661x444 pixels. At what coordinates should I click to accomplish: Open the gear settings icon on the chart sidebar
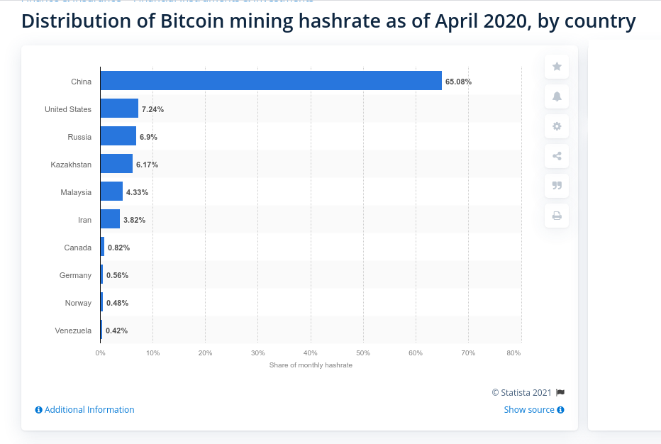pos(556,126)
